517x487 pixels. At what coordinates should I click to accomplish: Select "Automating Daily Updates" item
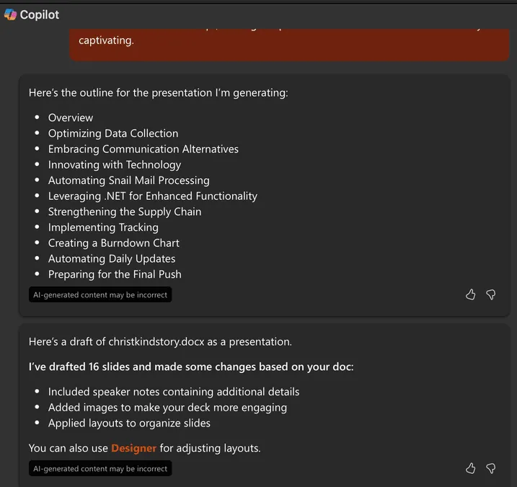(112, 259)
